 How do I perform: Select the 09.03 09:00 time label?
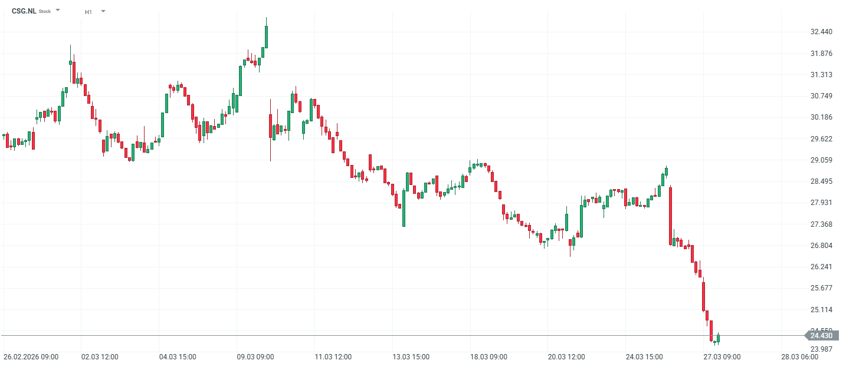[255, 357]
